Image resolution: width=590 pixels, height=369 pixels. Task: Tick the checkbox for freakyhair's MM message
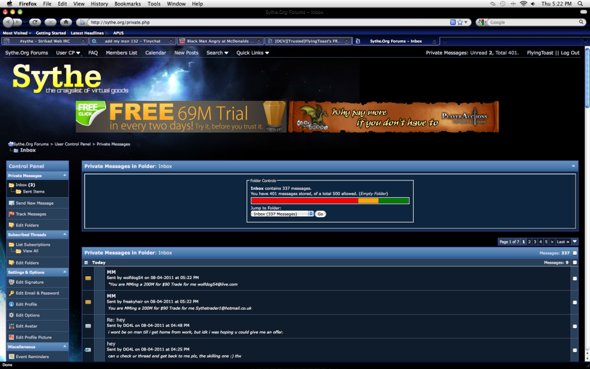point(574,302)
